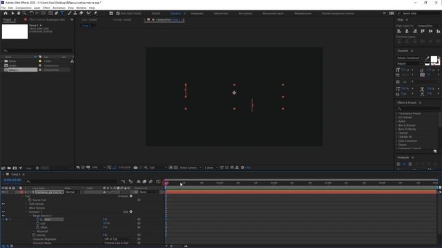Click the Align Vertical Center icon
442x248 pixels.
(x=430, y=31)
